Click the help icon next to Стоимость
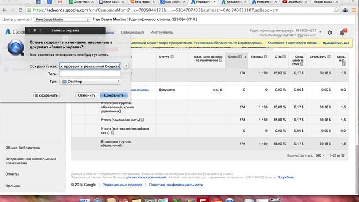The height and width of the screenshot is (202, 359). (329, 57)
